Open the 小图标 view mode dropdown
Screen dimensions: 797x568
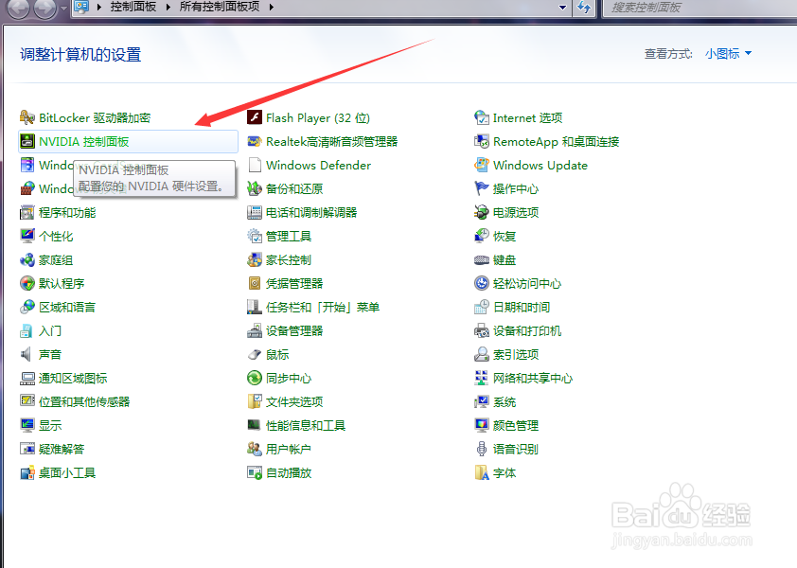(728, 53)
